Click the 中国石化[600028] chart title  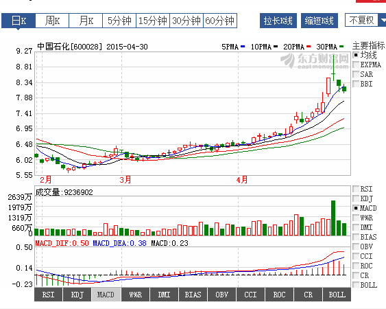(x=70, y=47)
